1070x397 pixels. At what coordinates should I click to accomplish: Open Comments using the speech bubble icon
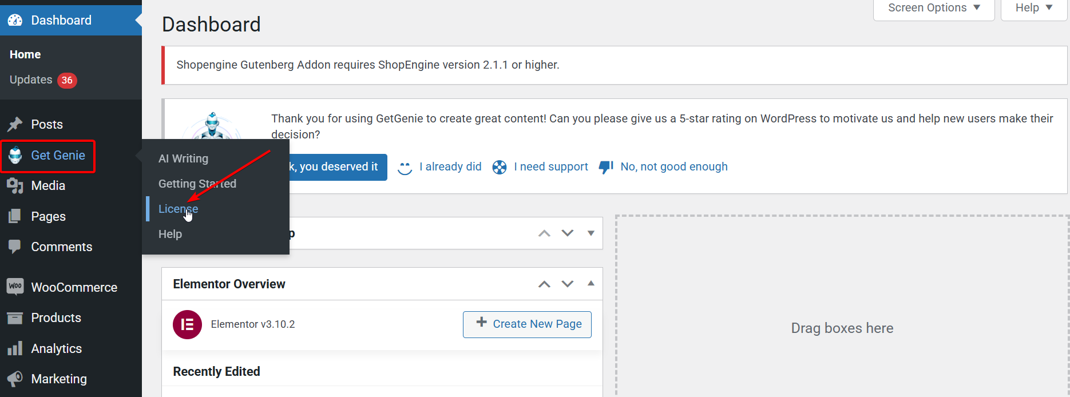[15, 247]
